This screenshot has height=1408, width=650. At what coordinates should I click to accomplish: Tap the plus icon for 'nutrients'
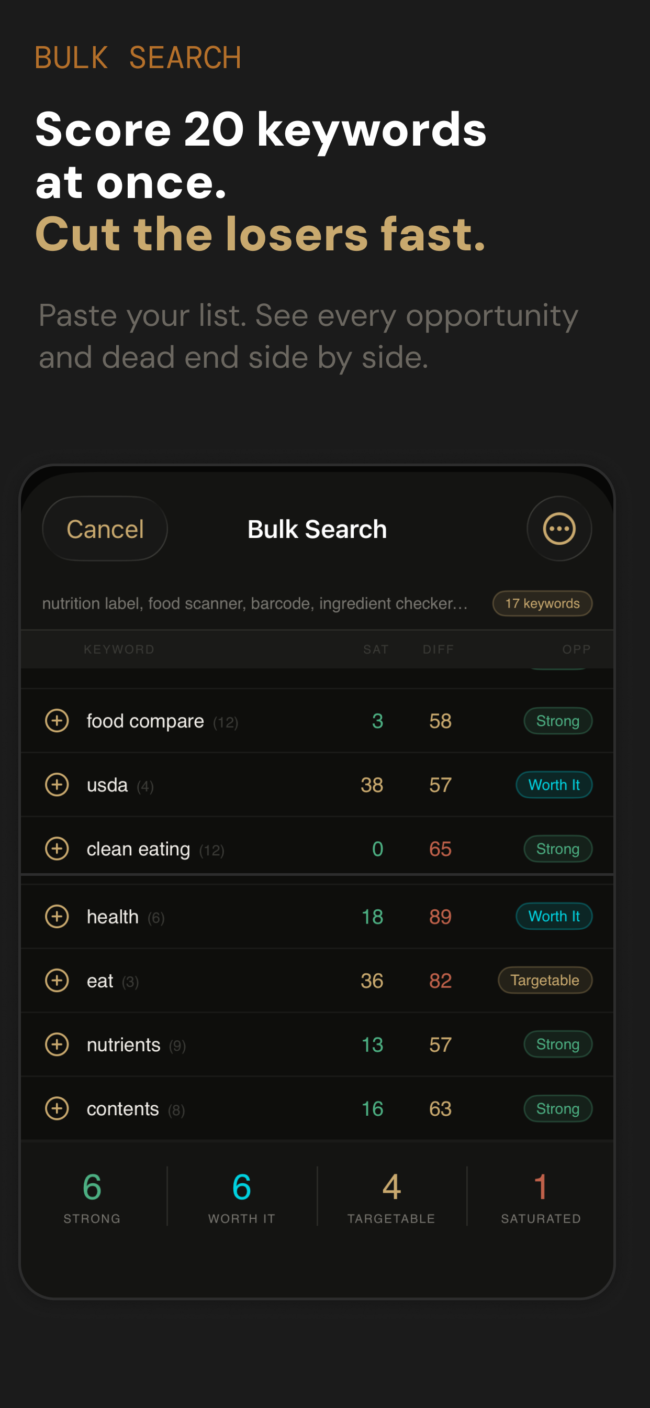point(57,1044)
